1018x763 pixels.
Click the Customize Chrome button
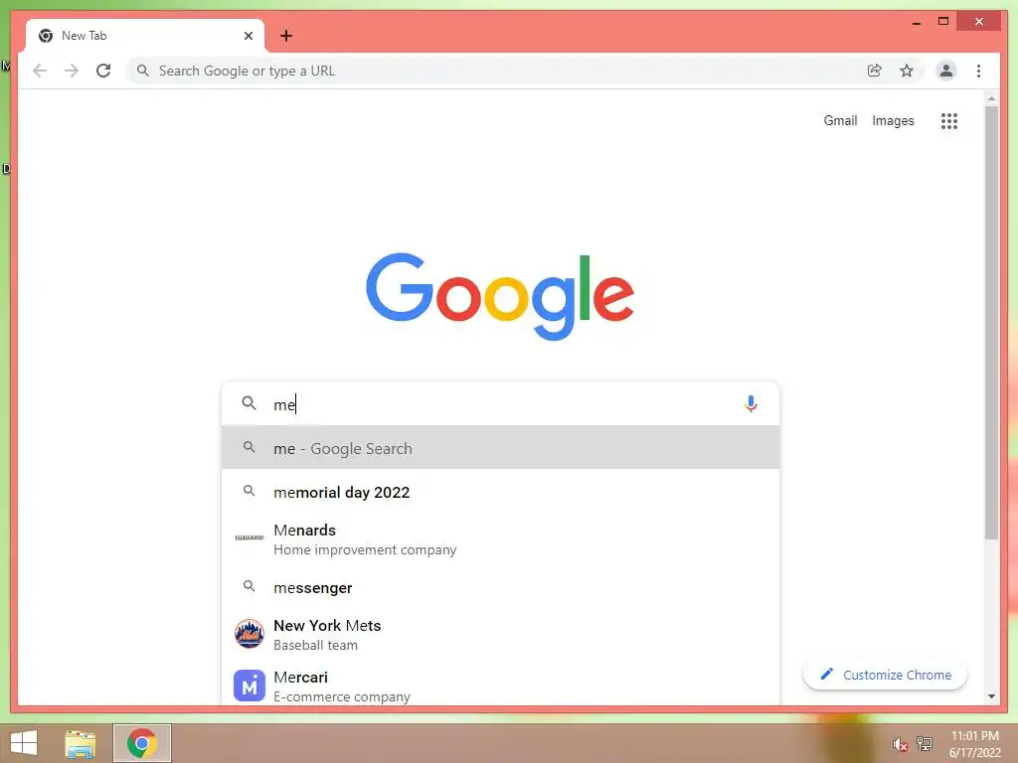tap(885, 675)
